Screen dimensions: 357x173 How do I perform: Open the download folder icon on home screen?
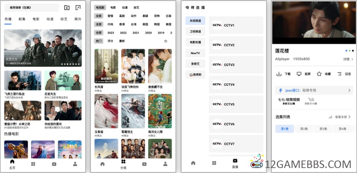(x=67, y=7)
